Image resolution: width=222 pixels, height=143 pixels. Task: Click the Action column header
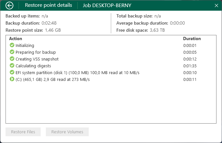point(16,38)
